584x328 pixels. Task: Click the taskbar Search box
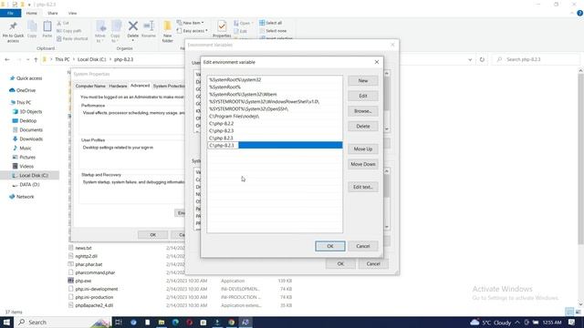tap(63, 322)
